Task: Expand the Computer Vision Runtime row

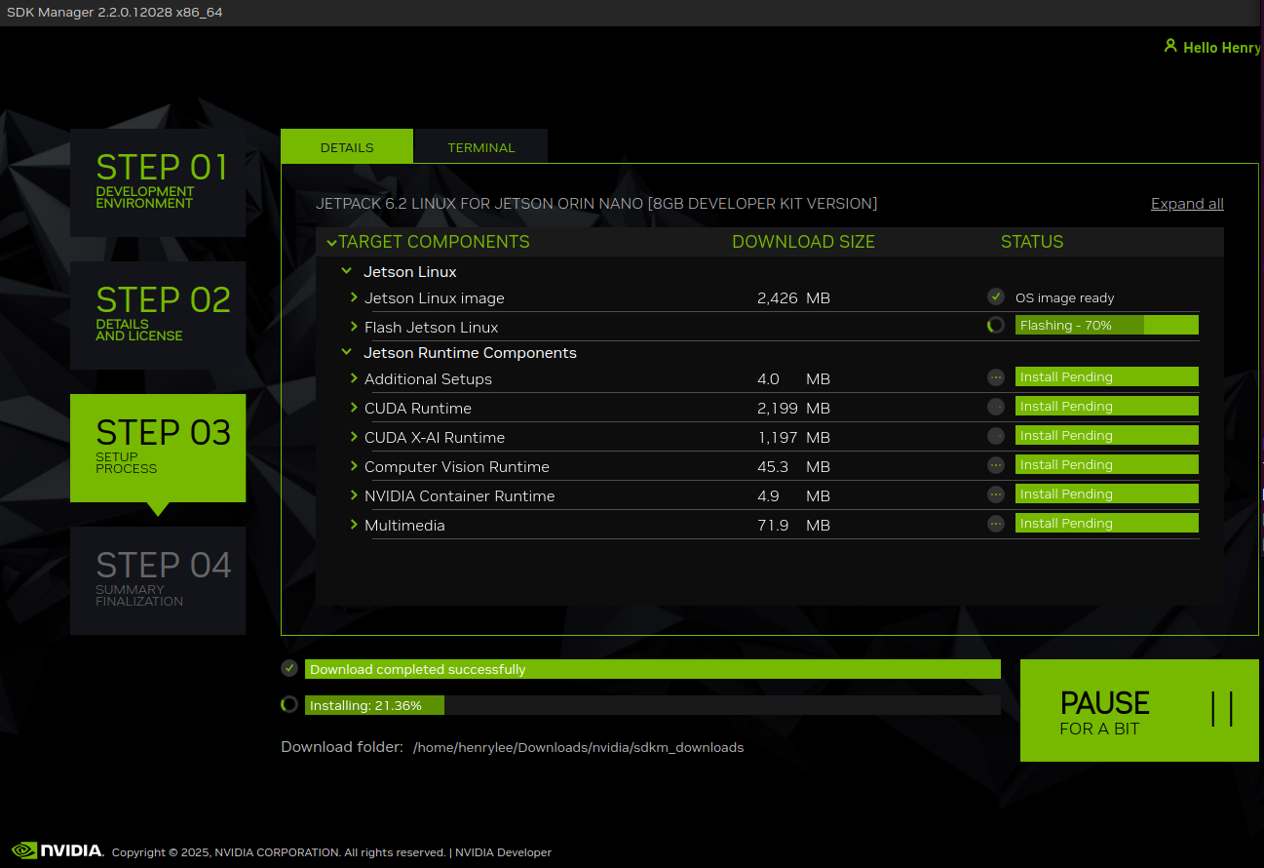Action: point(354,466)
